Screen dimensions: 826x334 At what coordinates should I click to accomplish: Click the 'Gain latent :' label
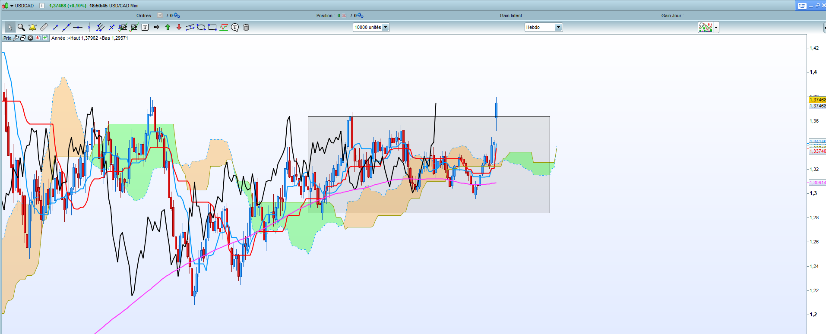(512, 16)
